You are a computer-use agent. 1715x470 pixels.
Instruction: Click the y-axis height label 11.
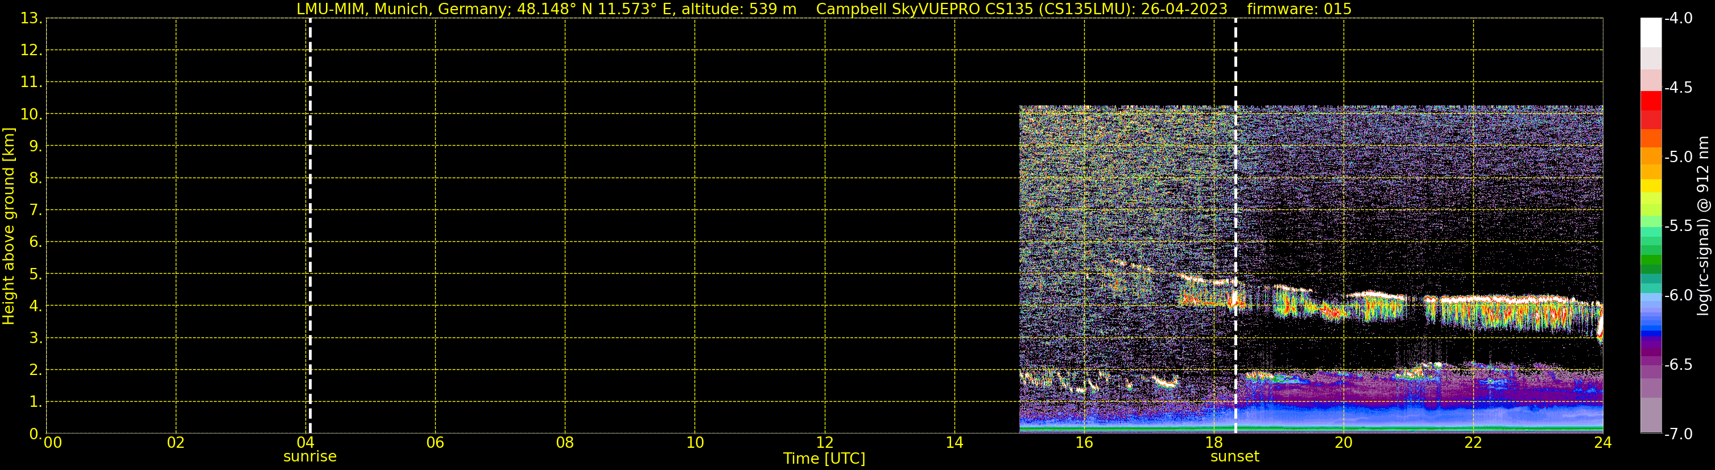pos(31,82)
